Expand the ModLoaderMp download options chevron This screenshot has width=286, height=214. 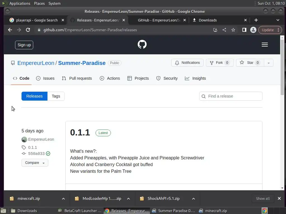coord(128,198)
